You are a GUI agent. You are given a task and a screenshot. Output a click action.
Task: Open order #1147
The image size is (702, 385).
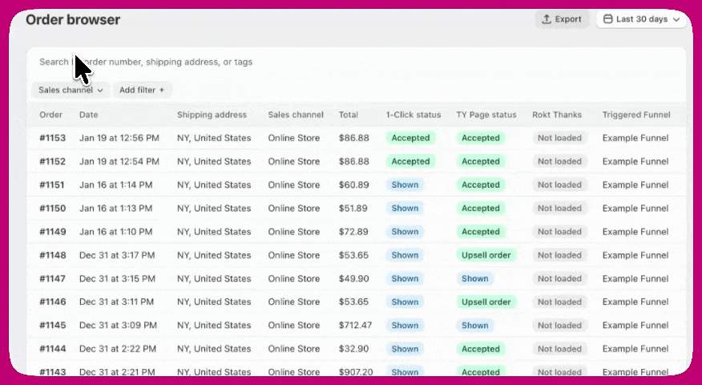52,278
